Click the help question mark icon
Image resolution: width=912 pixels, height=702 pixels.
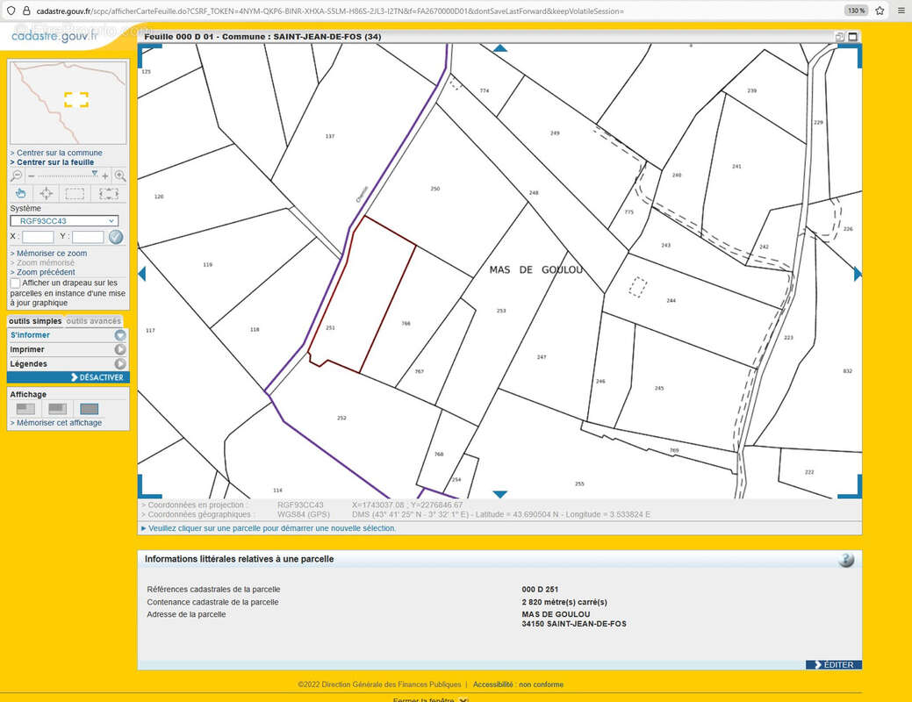845,560
